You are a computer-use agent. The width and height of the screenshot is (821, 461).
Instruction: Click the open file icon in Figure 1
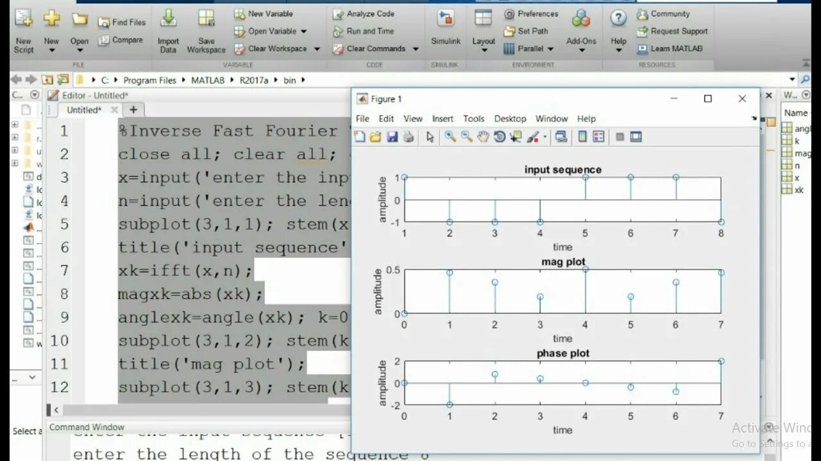point(376,136)
